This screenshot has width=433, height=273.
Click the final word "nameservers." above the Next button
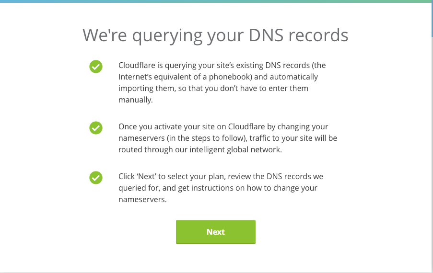click(x=142, y=199)
